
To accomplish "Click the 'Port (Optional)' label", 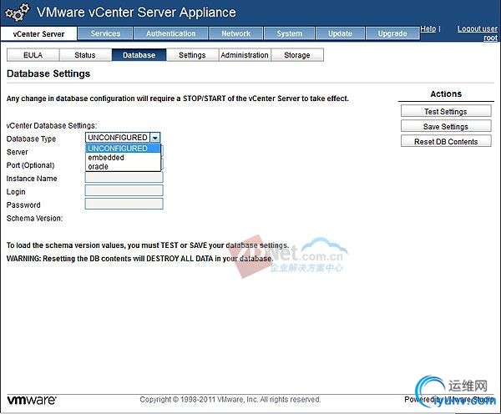I will 30,165.
